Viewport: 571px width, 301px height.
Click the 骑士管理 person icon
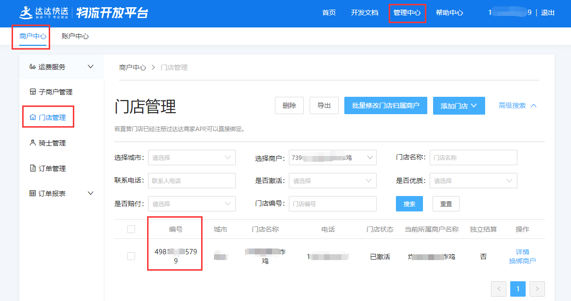point(33,143)
